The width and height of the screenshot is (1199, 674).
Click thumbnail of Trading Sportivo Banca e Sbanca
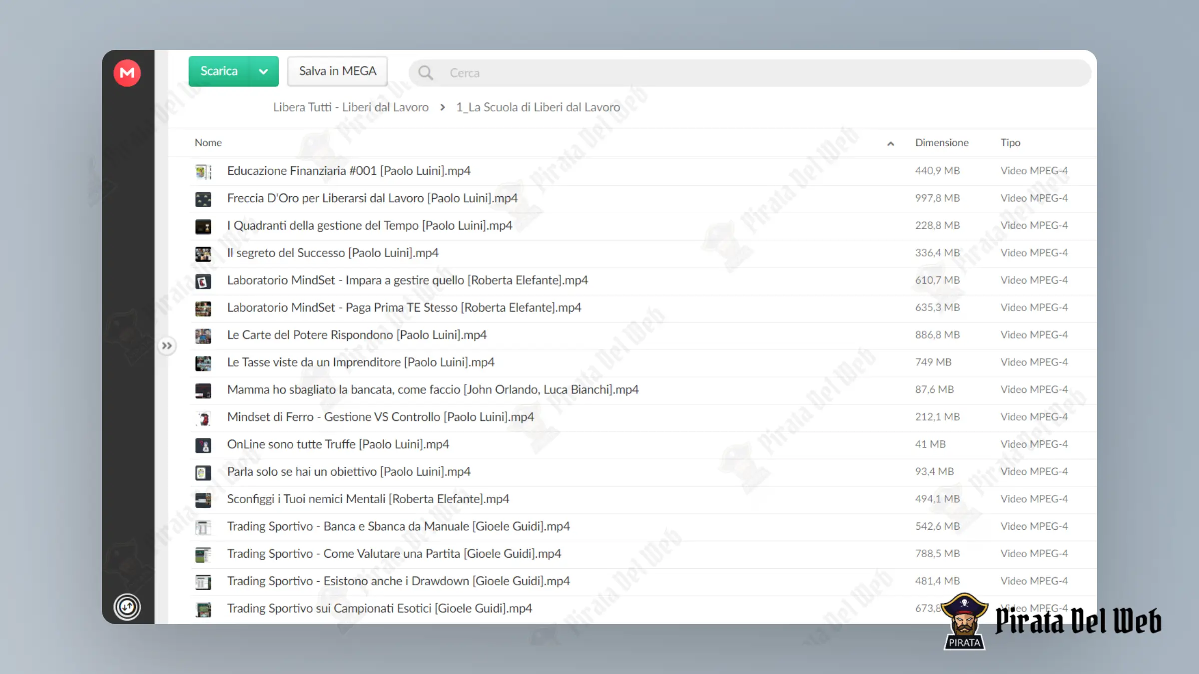point(203,528)
